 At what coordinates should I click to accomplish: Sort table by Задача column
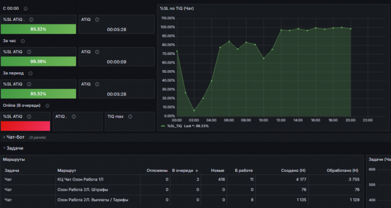point(12,171)
